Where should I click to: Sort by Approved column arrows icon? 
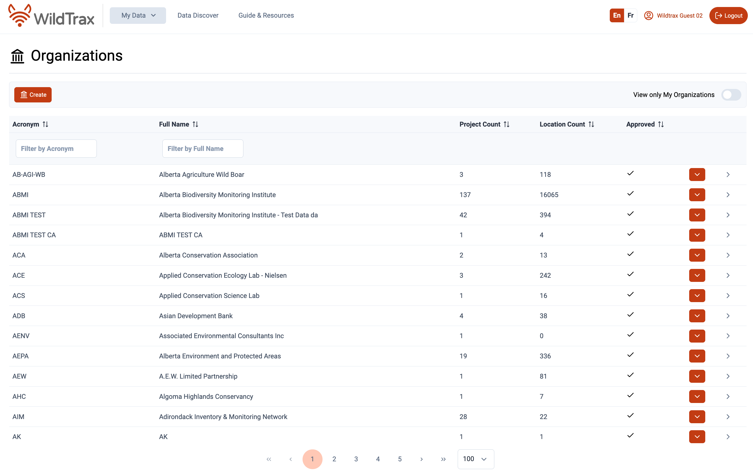coord(661,124)
